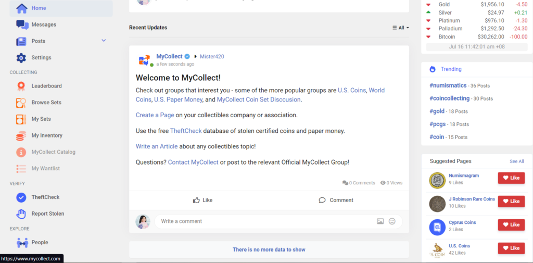Click the user avatar beside comment box
Image resolution: width=533 pixels, height=263 pixels.
pos(143,221)
